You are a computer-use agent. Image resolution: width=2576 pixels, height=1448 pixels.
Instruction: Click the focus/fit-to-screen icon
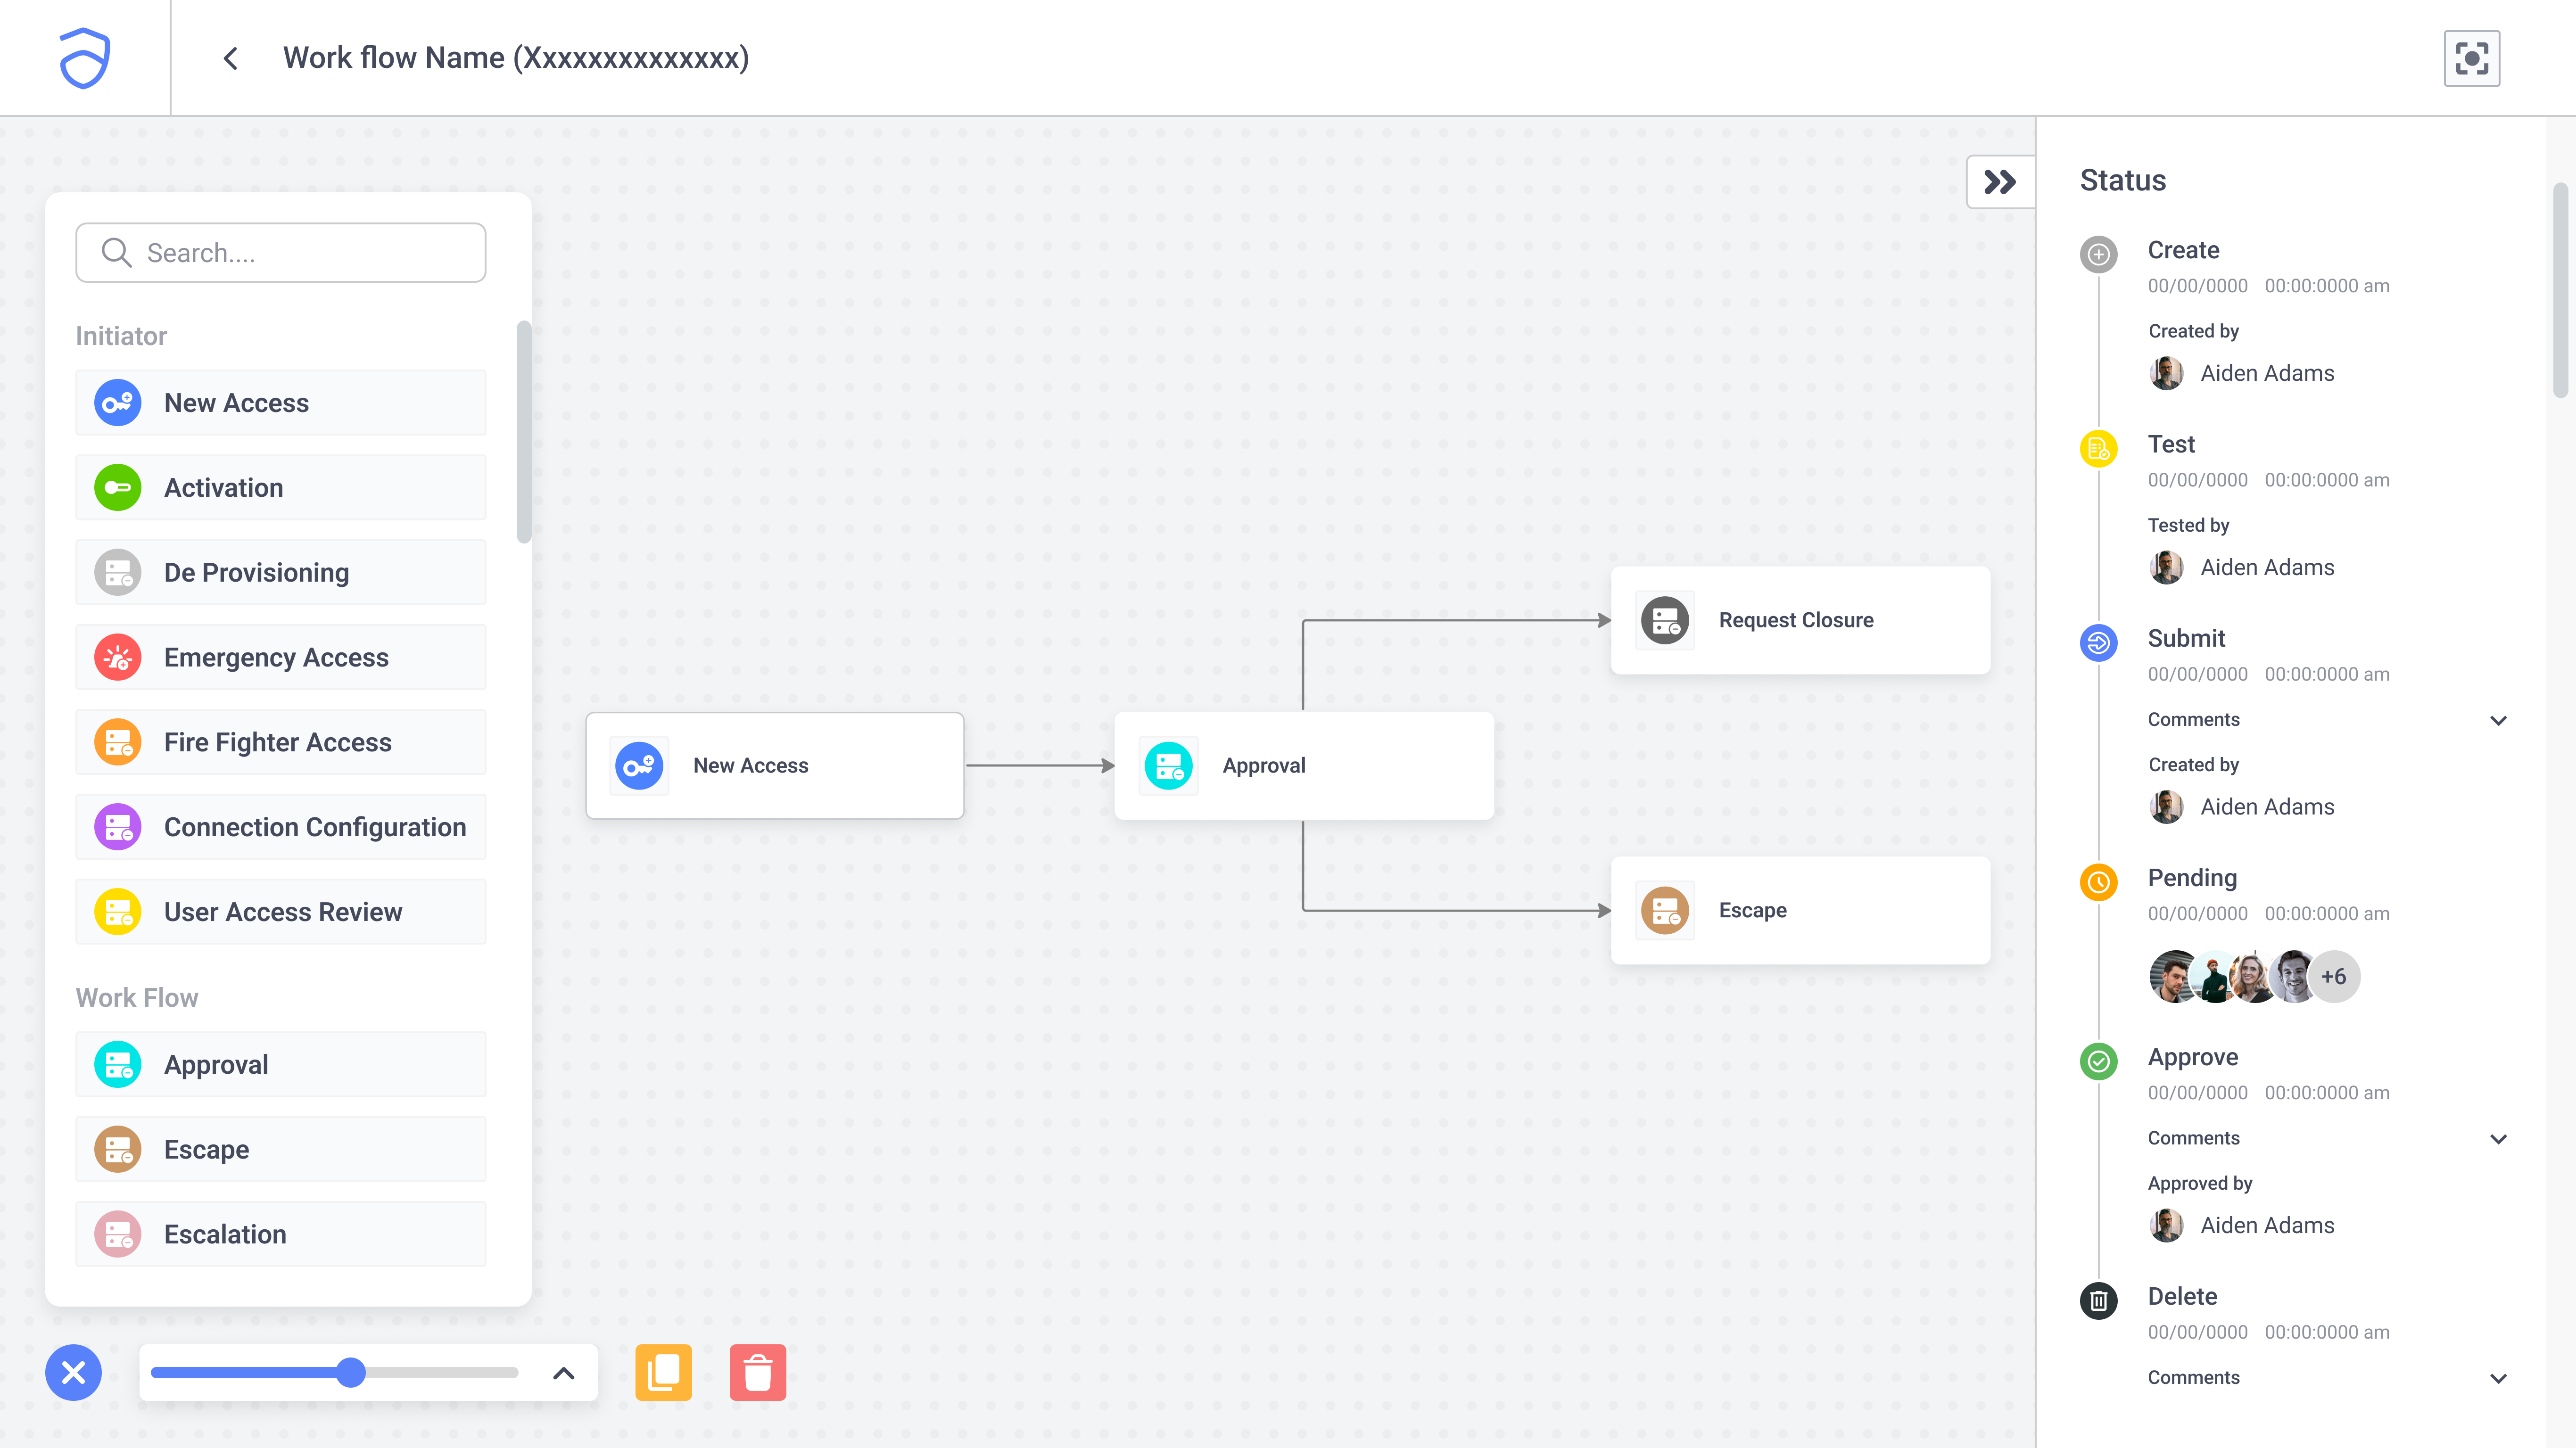(x=2471, y=58)
